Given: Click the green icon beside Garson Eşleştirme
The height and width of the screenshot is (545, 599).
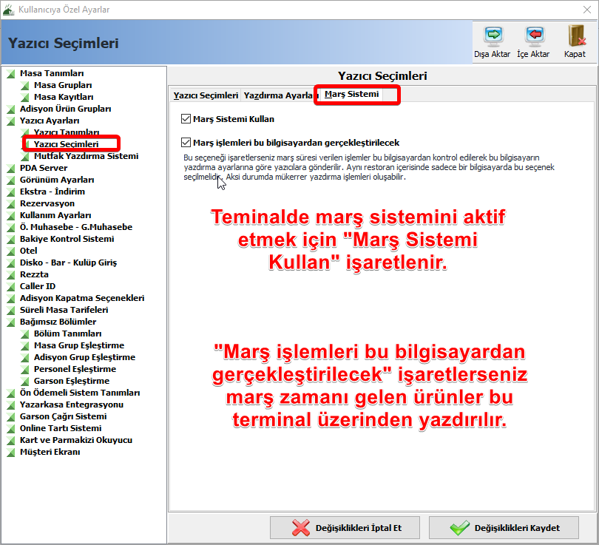Looking at the screenshot, I should click(x=25, y=382).
